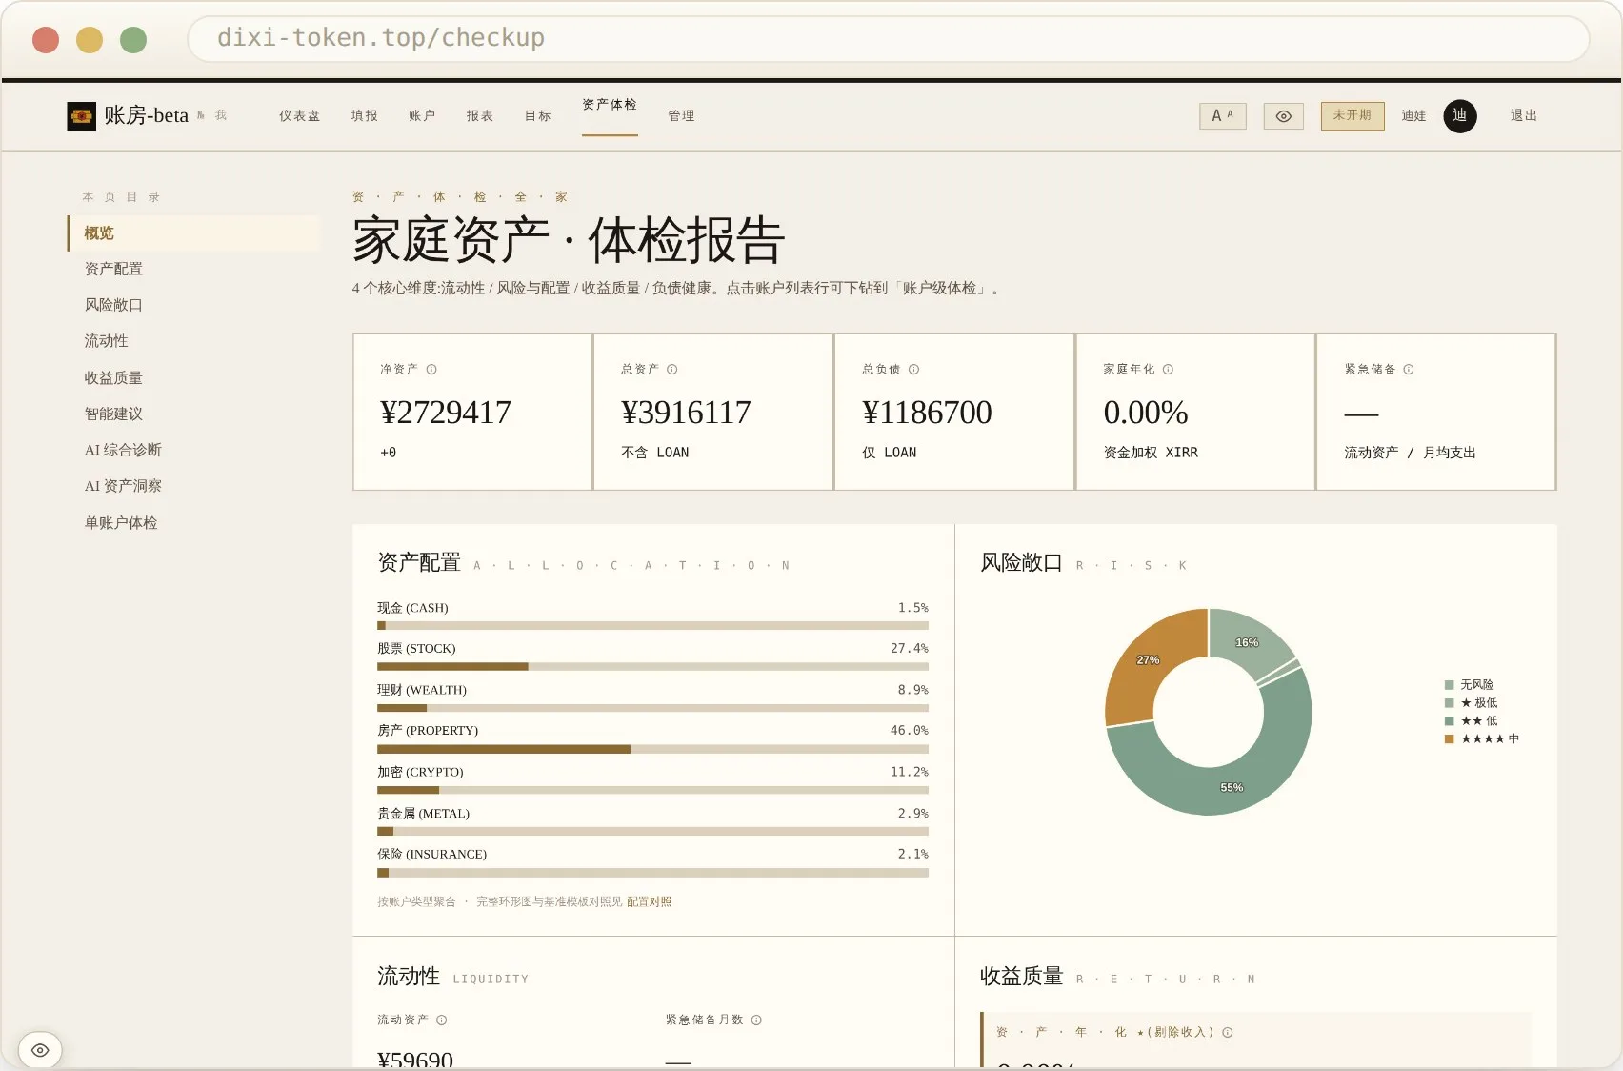Click the info icon beside 紧急储备月数
This screenshot has width=1623, height=1071.
click(756, 1020)
